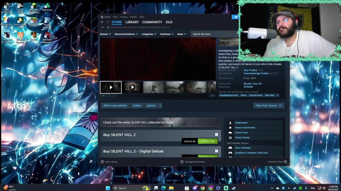
Task: Expand the Hardware dropdown
Action: pyautogui.click(x=167, y=34)
